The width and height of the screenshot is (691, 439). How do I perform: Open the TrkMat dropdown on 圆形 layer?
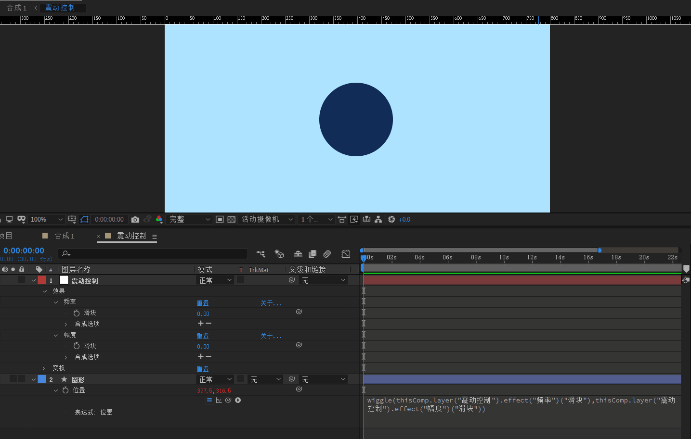click(x=265, y=379)
